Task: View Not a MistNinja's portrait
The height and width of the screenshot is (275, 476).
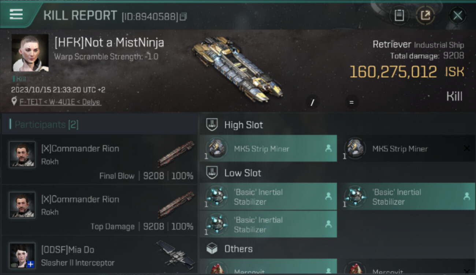Action: click(30, 53)
